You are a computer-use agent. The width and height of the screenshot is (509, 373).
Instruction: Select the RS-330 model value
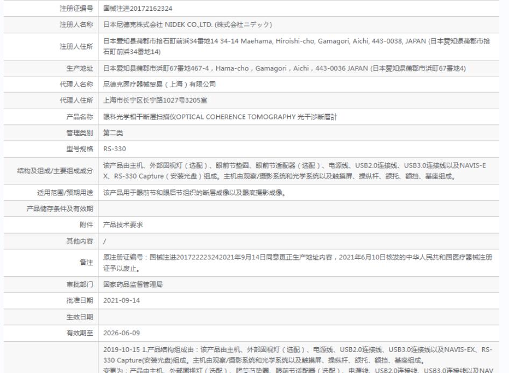click(115, 149)
